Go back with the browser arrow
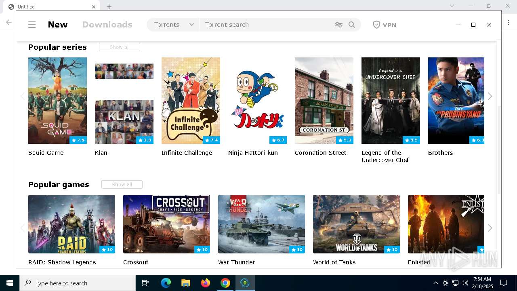This screenshot has width=517, height=291. pyautogui.click(x=8, y=22)
